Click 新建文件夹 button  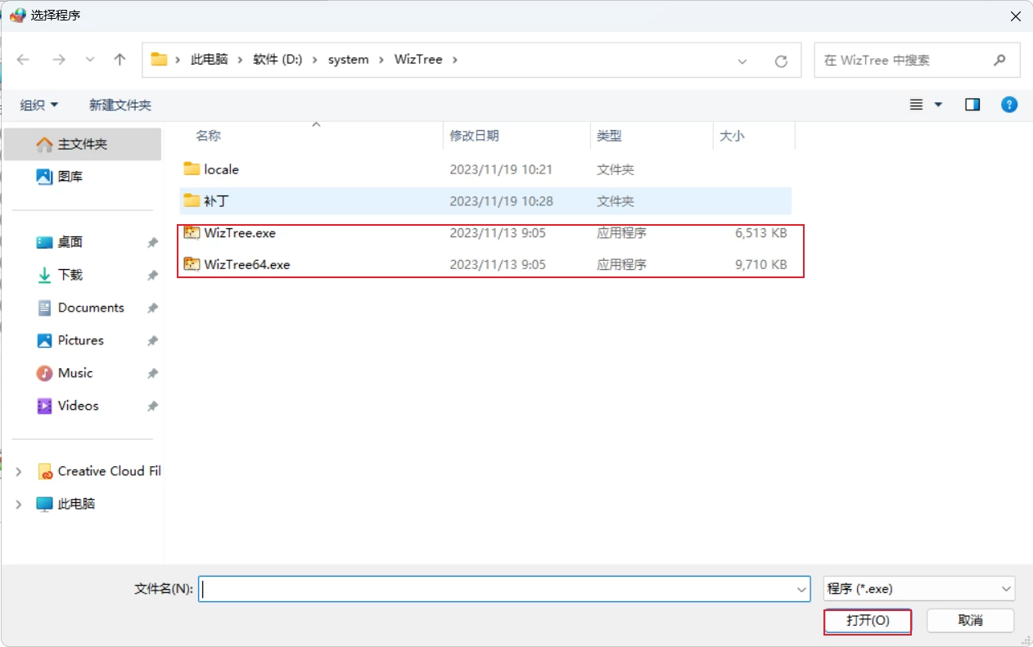pos(120,105)
